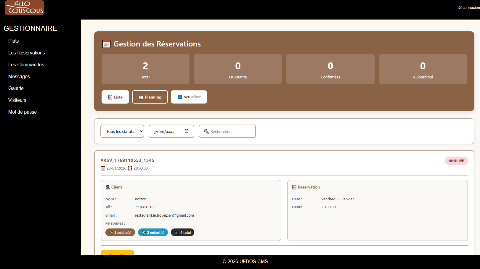Click the person icon next to Client

tap(108, 187)
